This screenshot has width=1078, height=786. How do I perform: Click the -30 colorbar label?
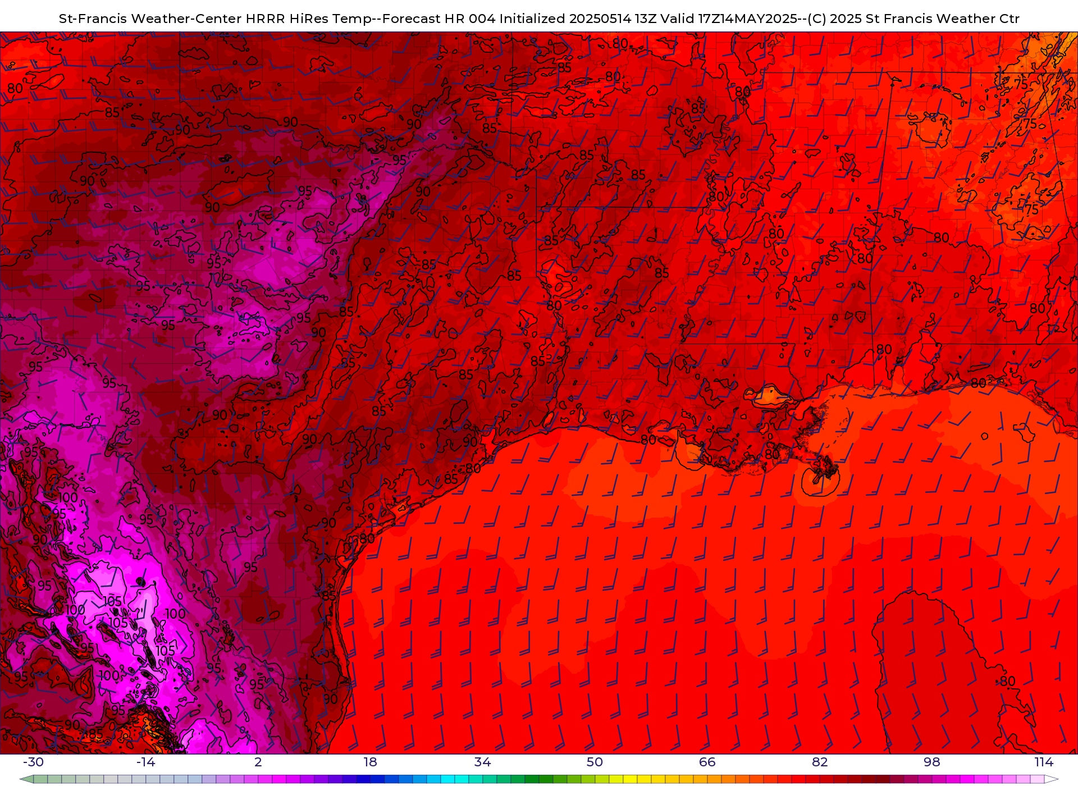33,762
